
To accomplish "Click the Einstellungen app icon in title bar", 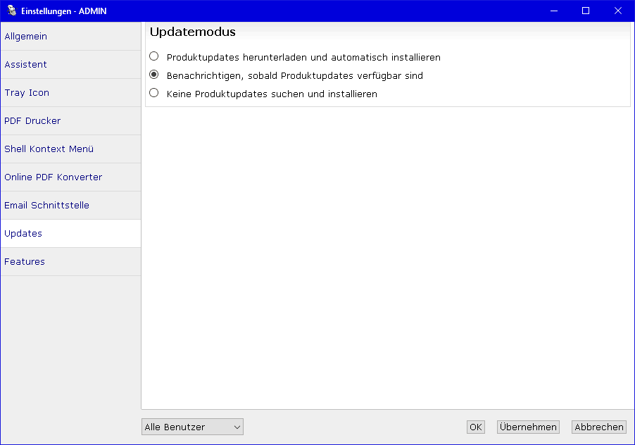I will click(11, 11).
